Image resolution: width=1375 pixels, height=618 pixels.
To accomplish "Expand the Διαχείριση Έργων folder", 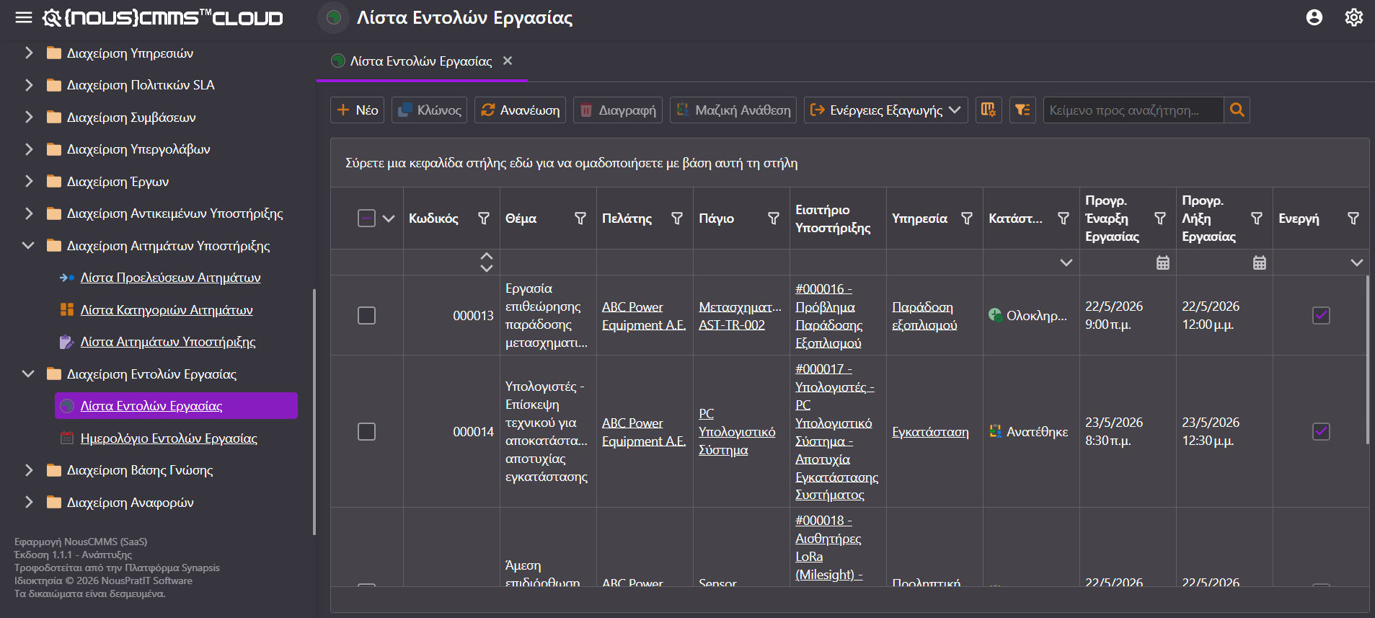I will (29, 181).
